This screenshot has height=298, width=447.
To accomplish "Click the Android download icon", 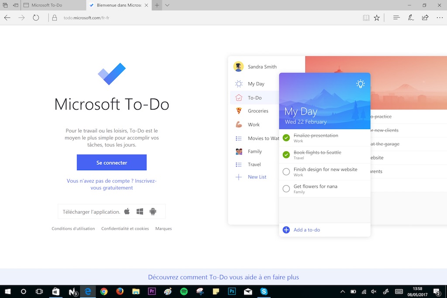I will point(152,211).
